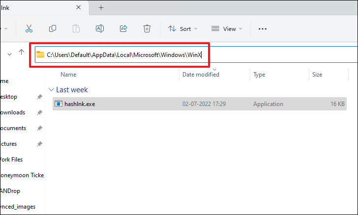Close the current File Explorer tab
The width and height of the screenshot is (358, 215).
click(x=78, y=7)
